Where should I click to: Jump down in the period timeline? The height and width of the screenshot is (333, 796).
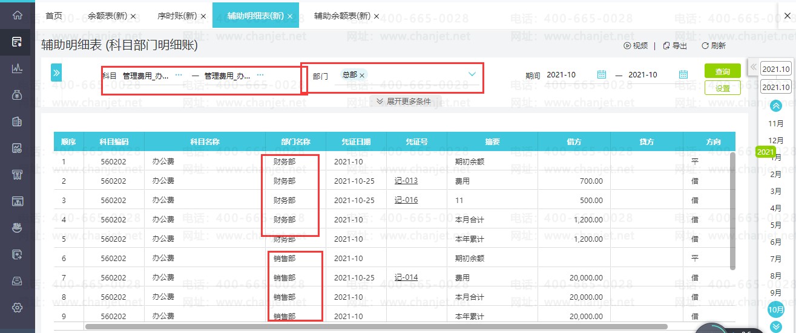click(x=776, y=327)
